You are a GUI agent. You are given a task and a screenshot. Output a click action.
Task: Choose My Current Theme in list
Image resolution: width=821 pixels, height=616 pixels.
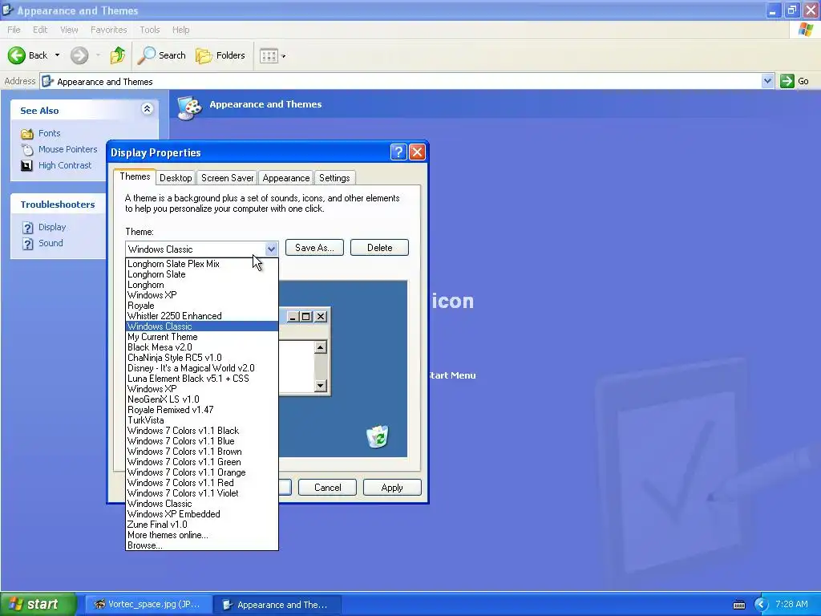(x=201, y=337)
